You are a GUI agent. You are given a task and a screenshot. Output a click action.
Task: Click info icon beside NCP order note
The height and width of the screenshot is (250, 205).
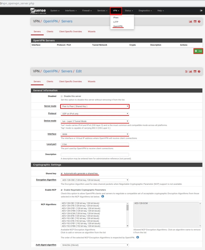[x=138, y=237]
